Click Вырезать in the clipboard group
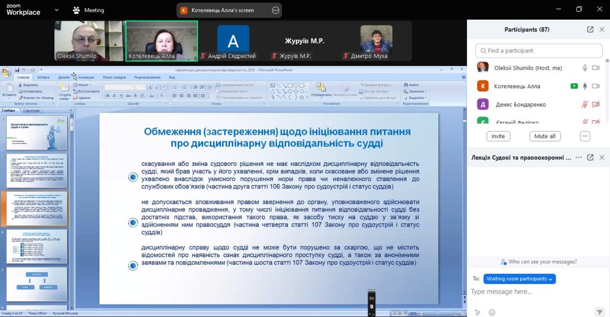The width and height of the screenshot is (610, 317). tap(28, 85)
